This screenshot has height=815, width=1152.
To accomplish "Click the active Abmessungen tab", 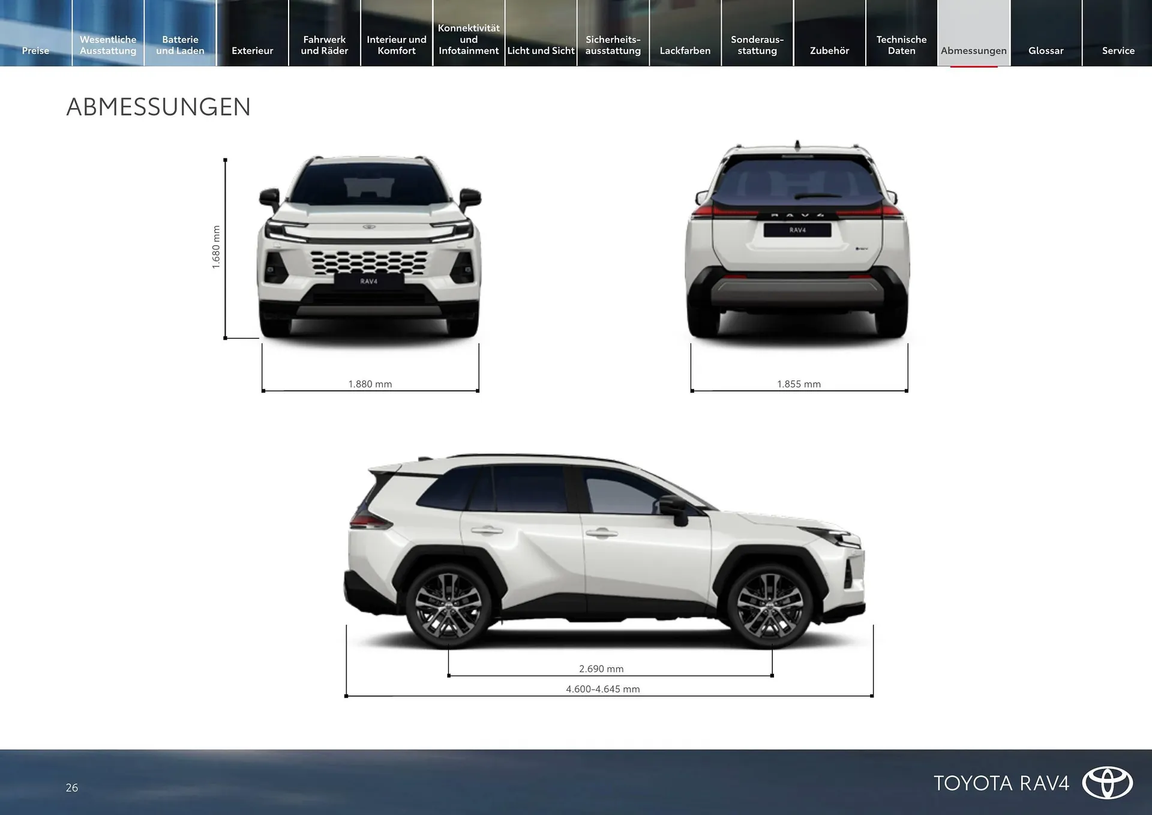I will (973, 50).
